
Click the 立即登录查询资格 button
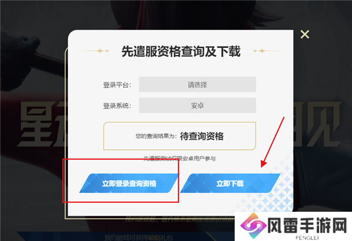click(129, 183)
